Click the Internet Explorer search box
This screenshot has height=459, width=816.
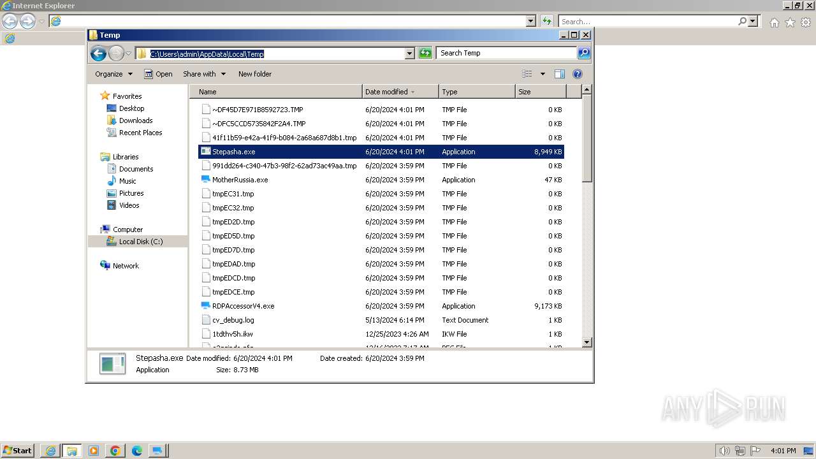tap(648, 21)
